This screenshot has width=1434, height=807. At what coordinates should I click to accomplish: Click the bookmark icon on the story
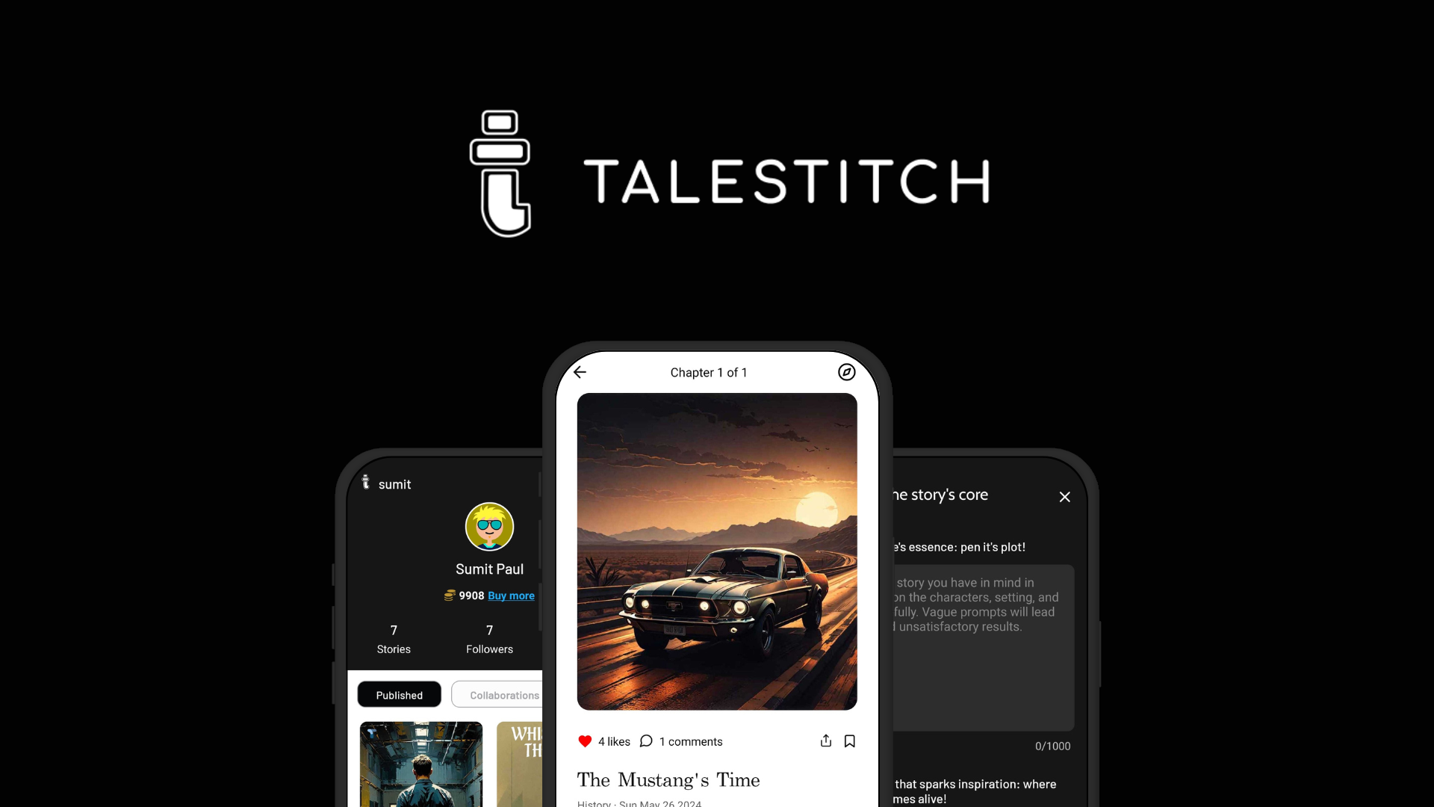(849, 741)
